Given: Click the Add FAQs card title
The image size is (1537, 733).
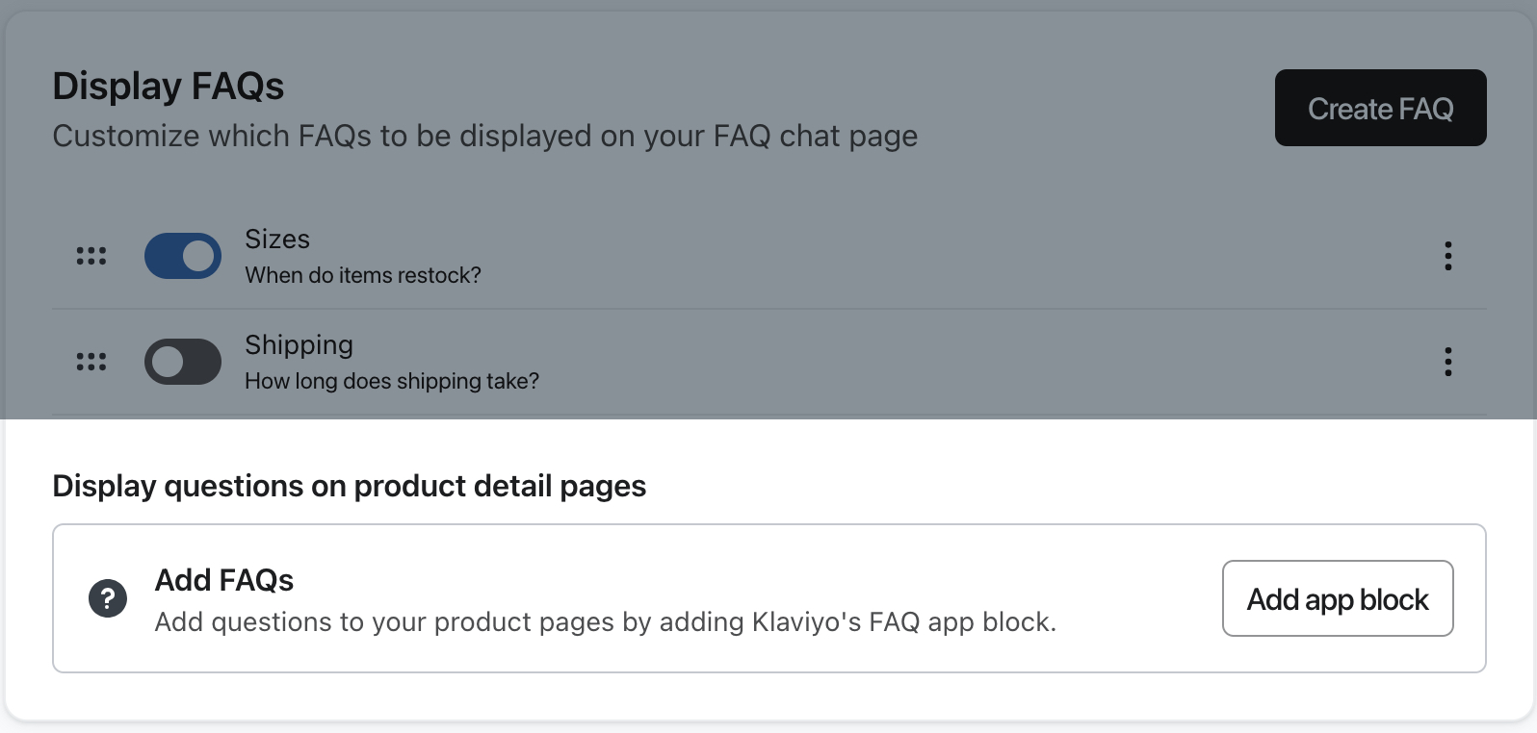Looking at the screenshot, I should coord(224,580).
